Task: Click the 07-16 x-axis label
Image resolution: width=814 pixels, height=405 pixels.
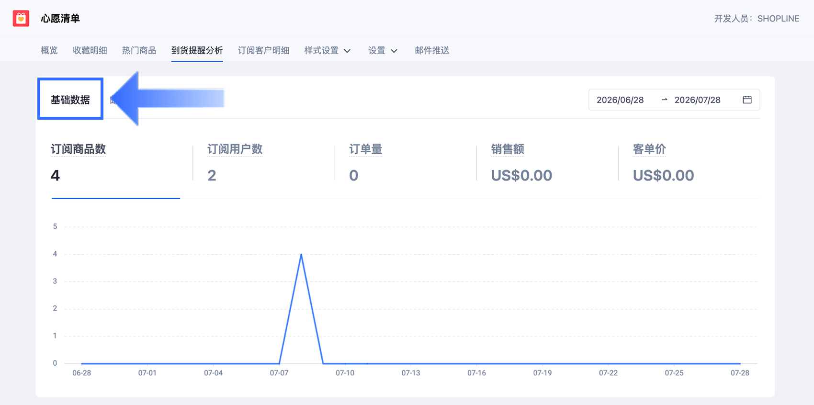Action: [476, 373]
